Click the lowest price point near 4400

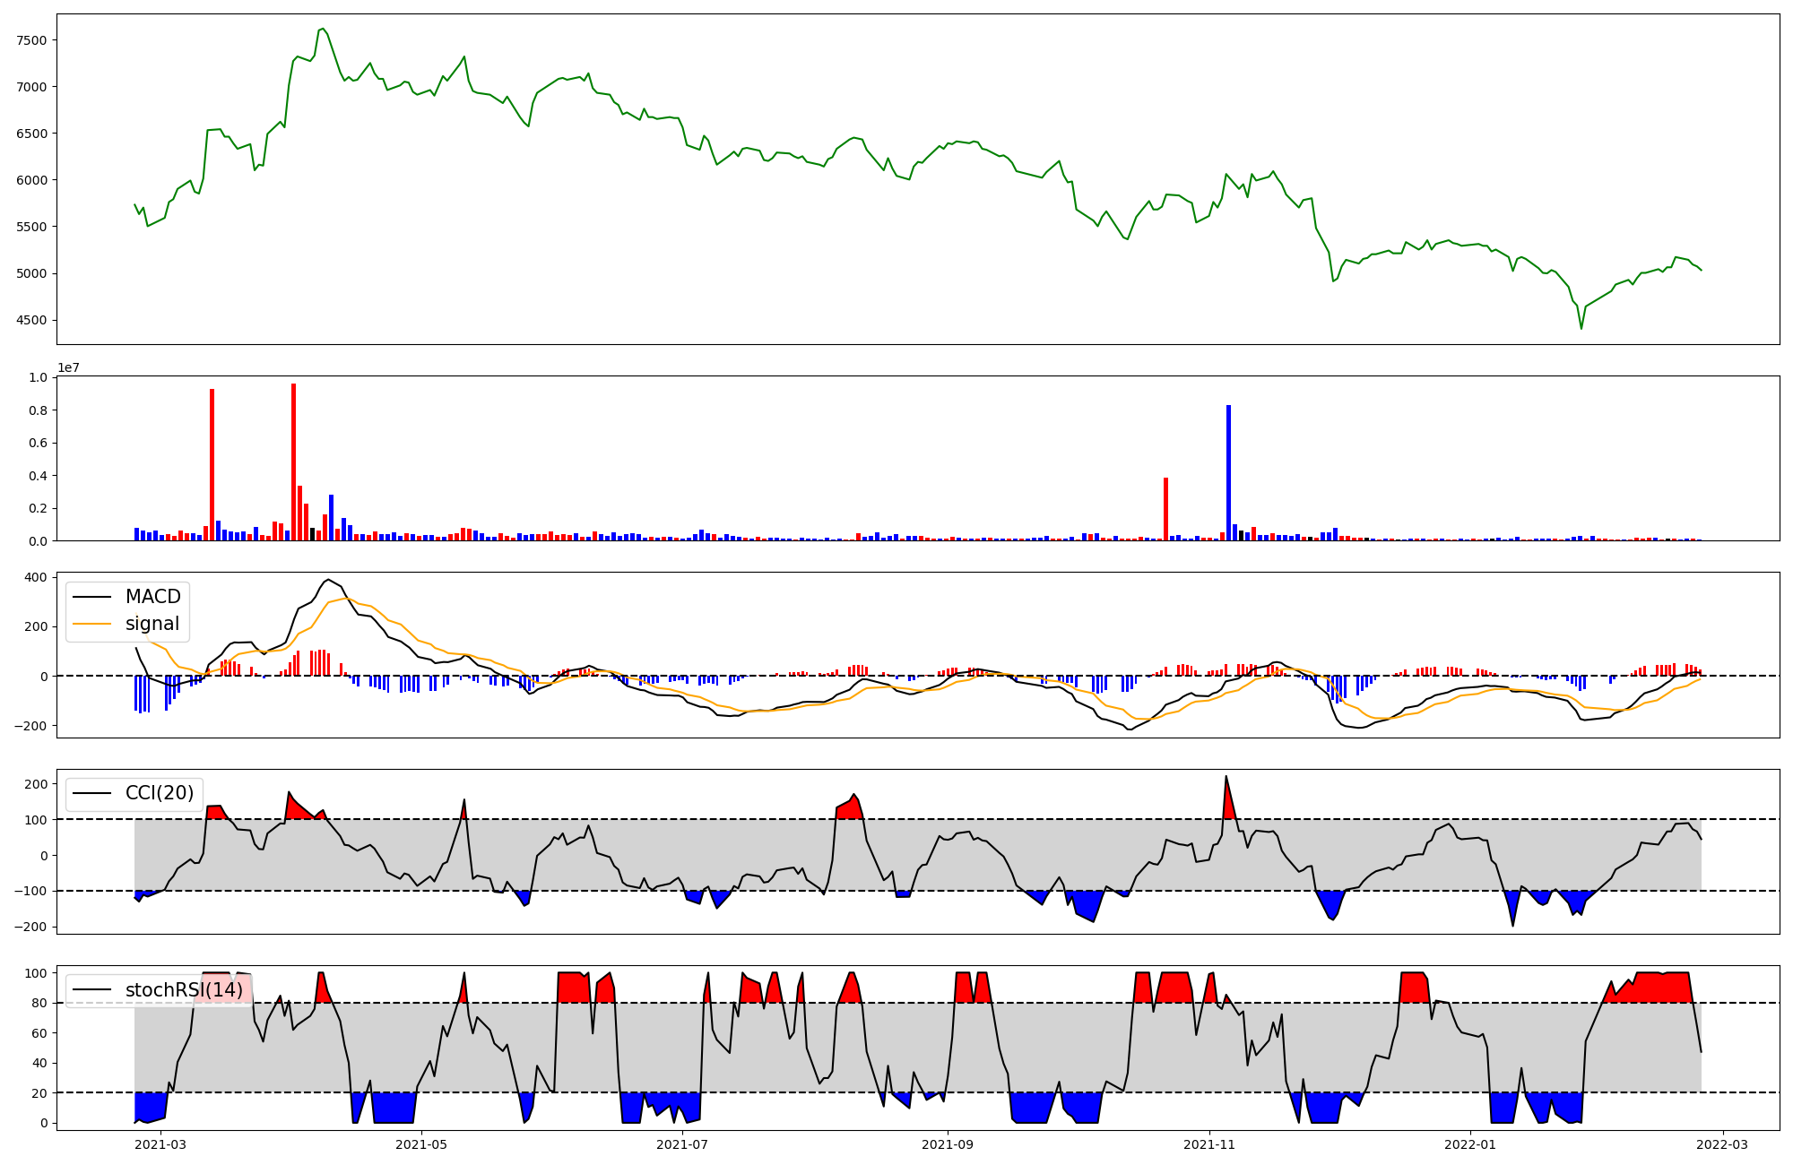pyautogui.click(x=1581, y=328)
